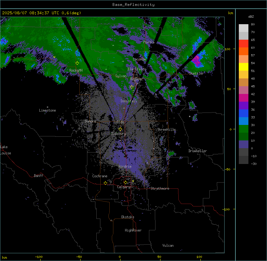
Task: Select the RedDeer city label
Action: [x=136, y=79]
